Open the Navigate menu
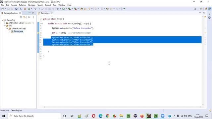Screen dimensions: 212x119 pos(32,5)
